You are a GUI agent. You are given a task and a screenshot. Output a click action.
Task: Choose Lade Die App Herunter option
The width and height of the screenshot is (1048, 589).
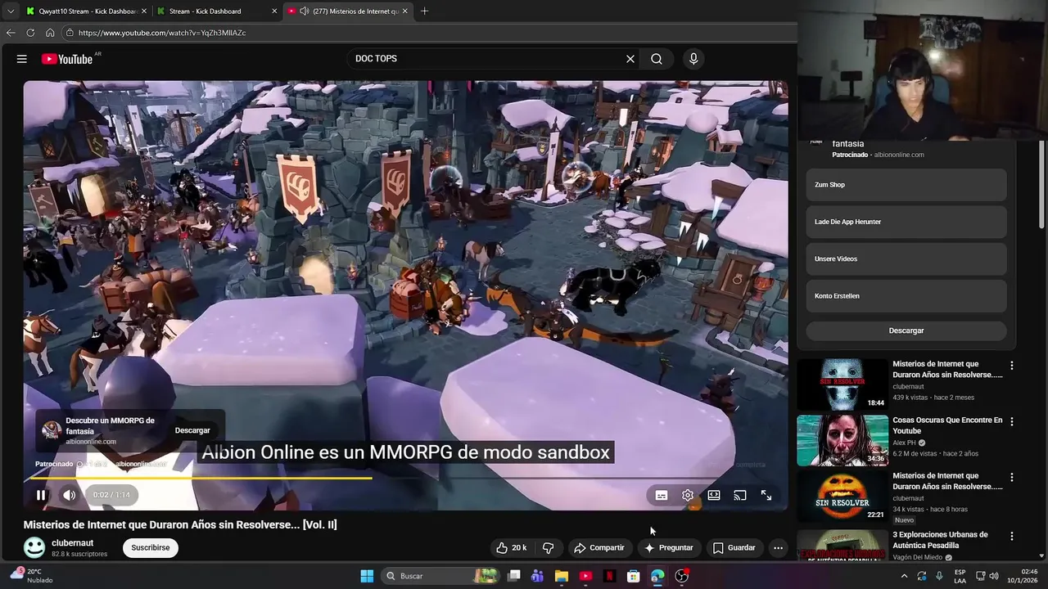[x=906, y=222]
